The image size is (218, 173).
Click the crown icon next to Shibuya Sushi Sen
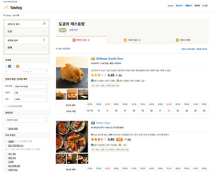93,59
